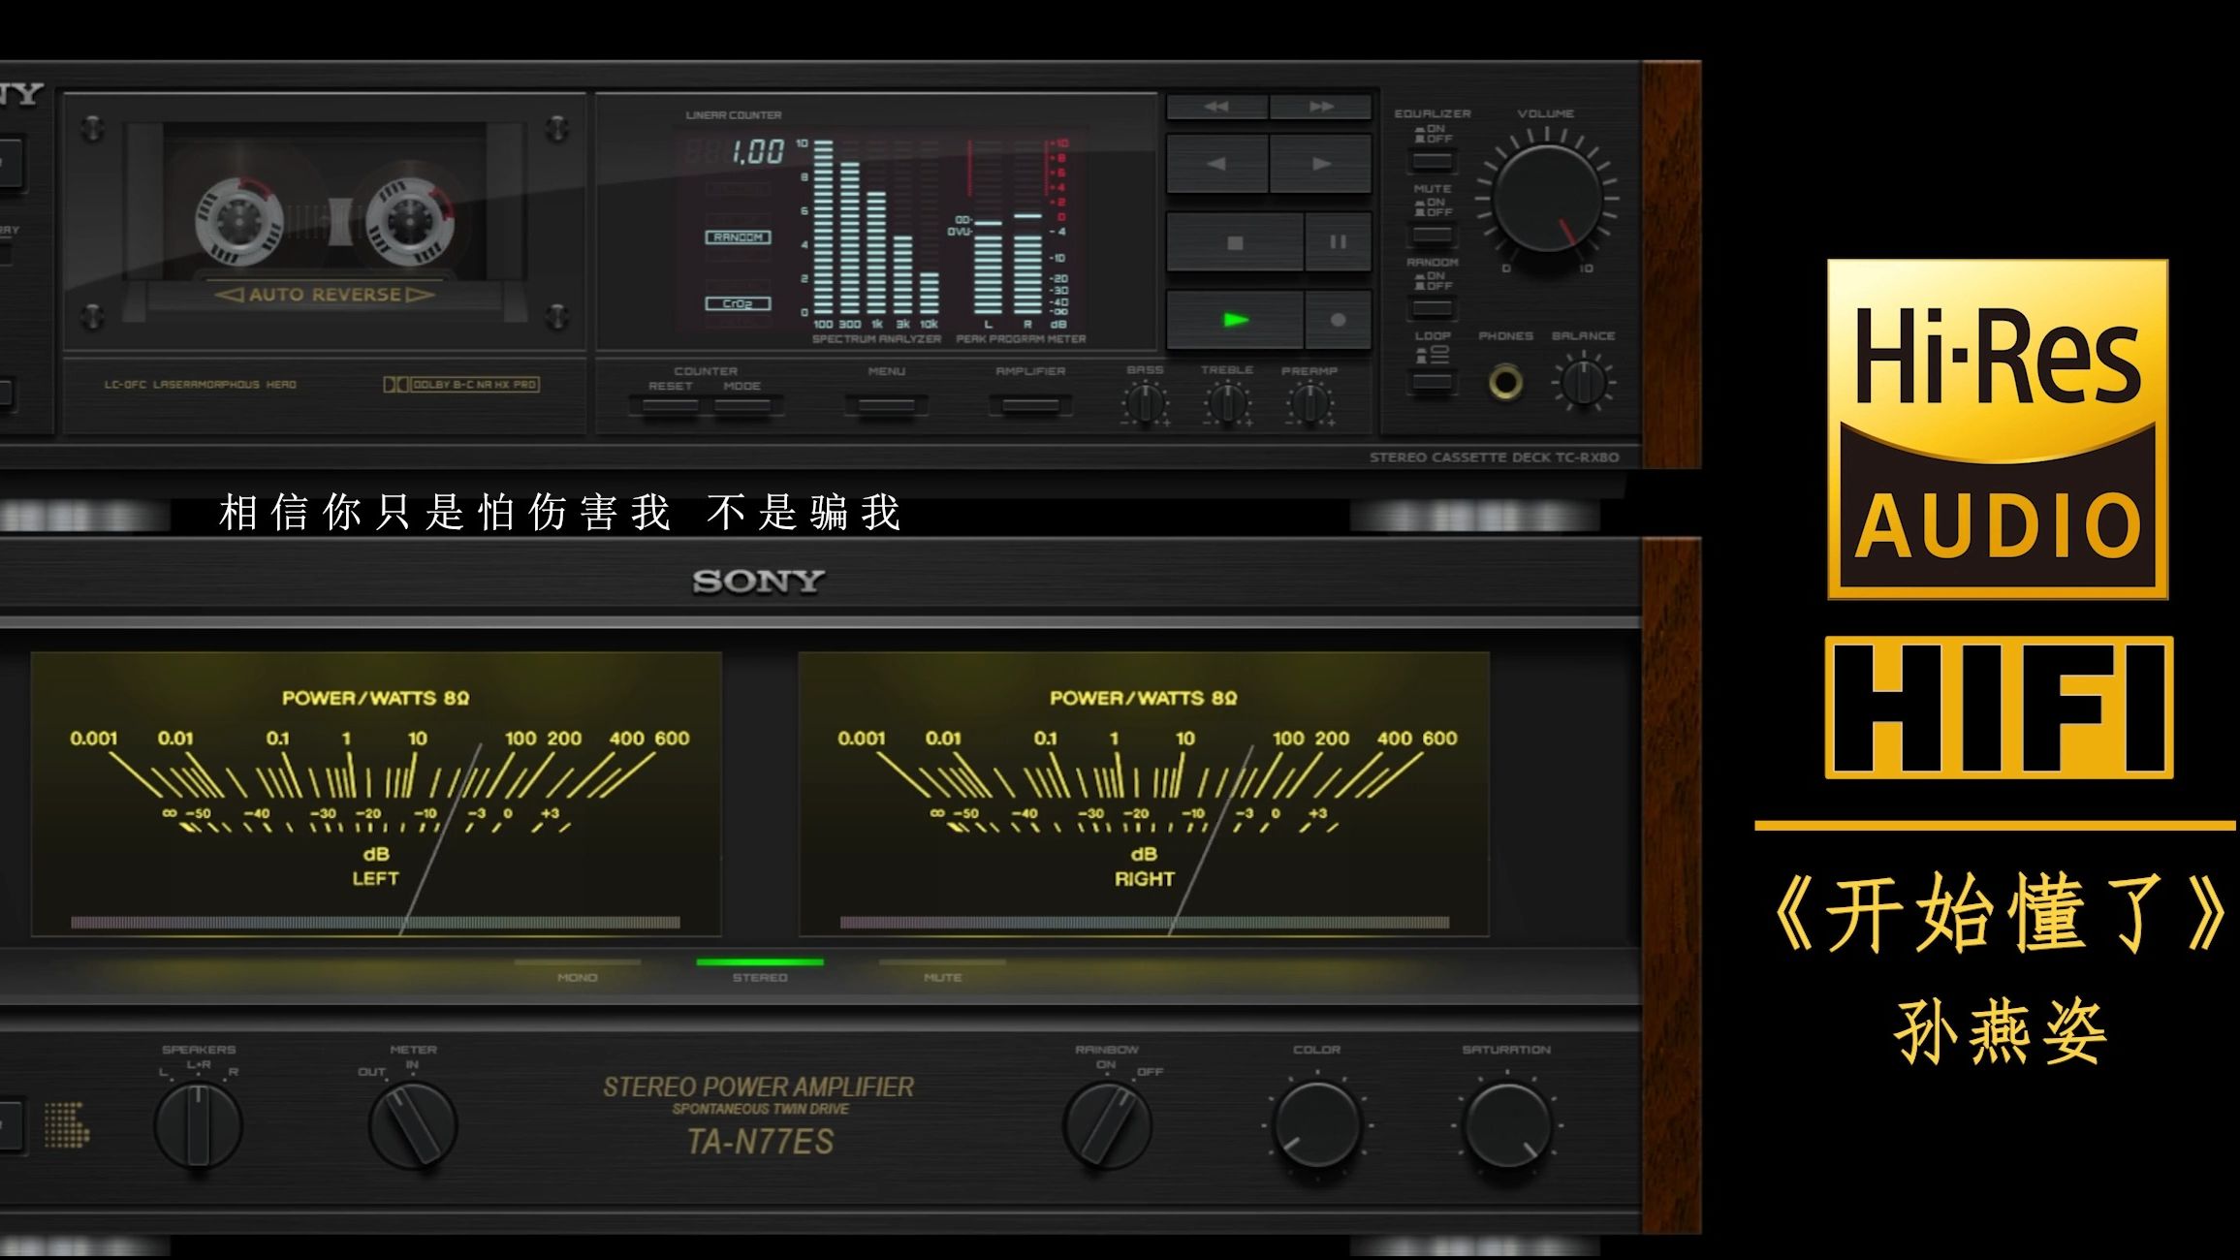Click the fast-forward button on the cassette deck
The width and height of the screenshot is (2240, 1260).
(1321, 107)
